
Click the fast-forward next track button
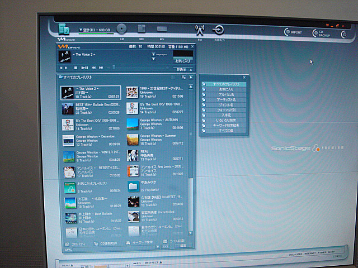click(x=101, y=68)
